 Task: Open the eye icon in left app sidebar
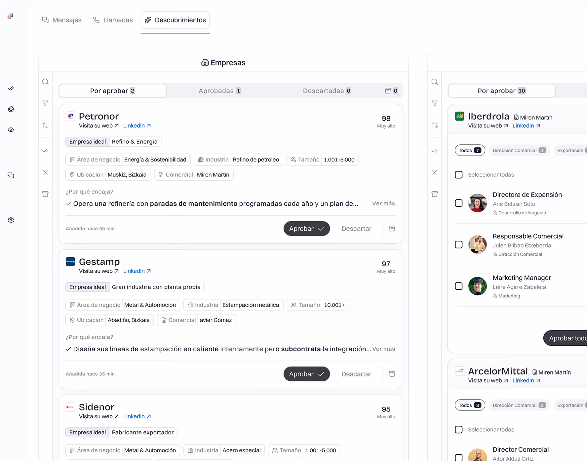11,130
